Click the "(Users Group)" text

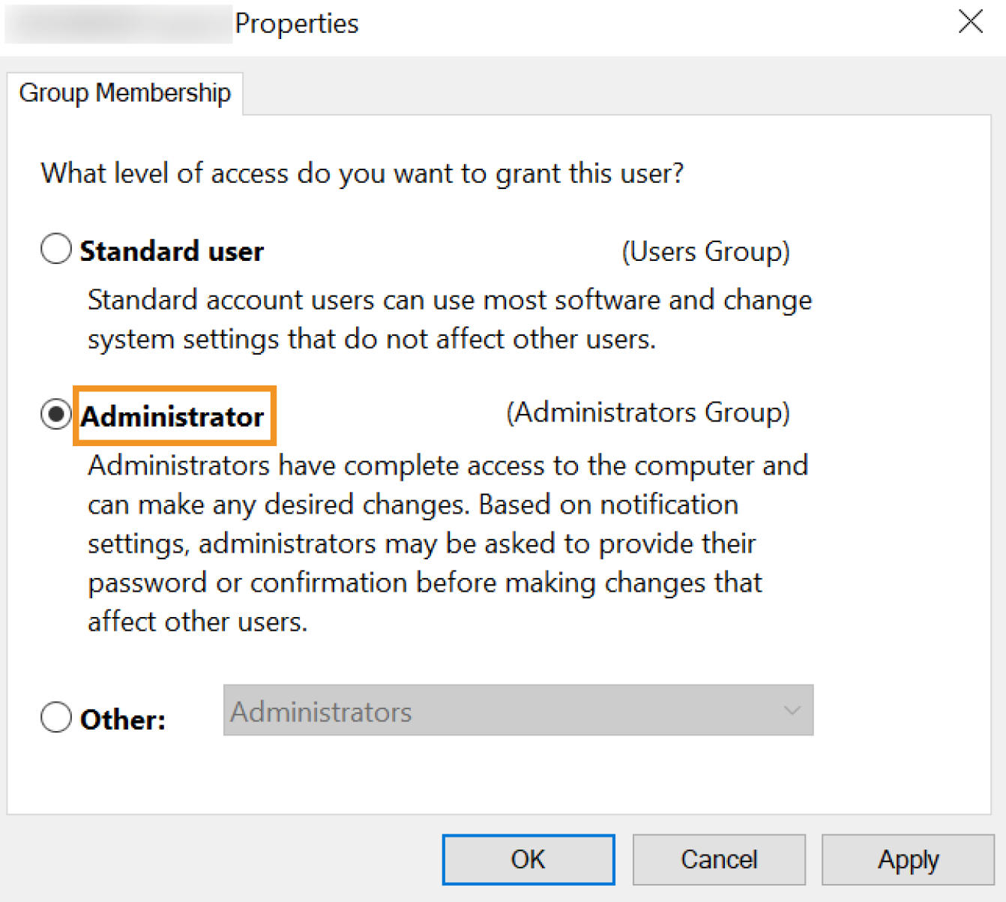coord(705,252)
